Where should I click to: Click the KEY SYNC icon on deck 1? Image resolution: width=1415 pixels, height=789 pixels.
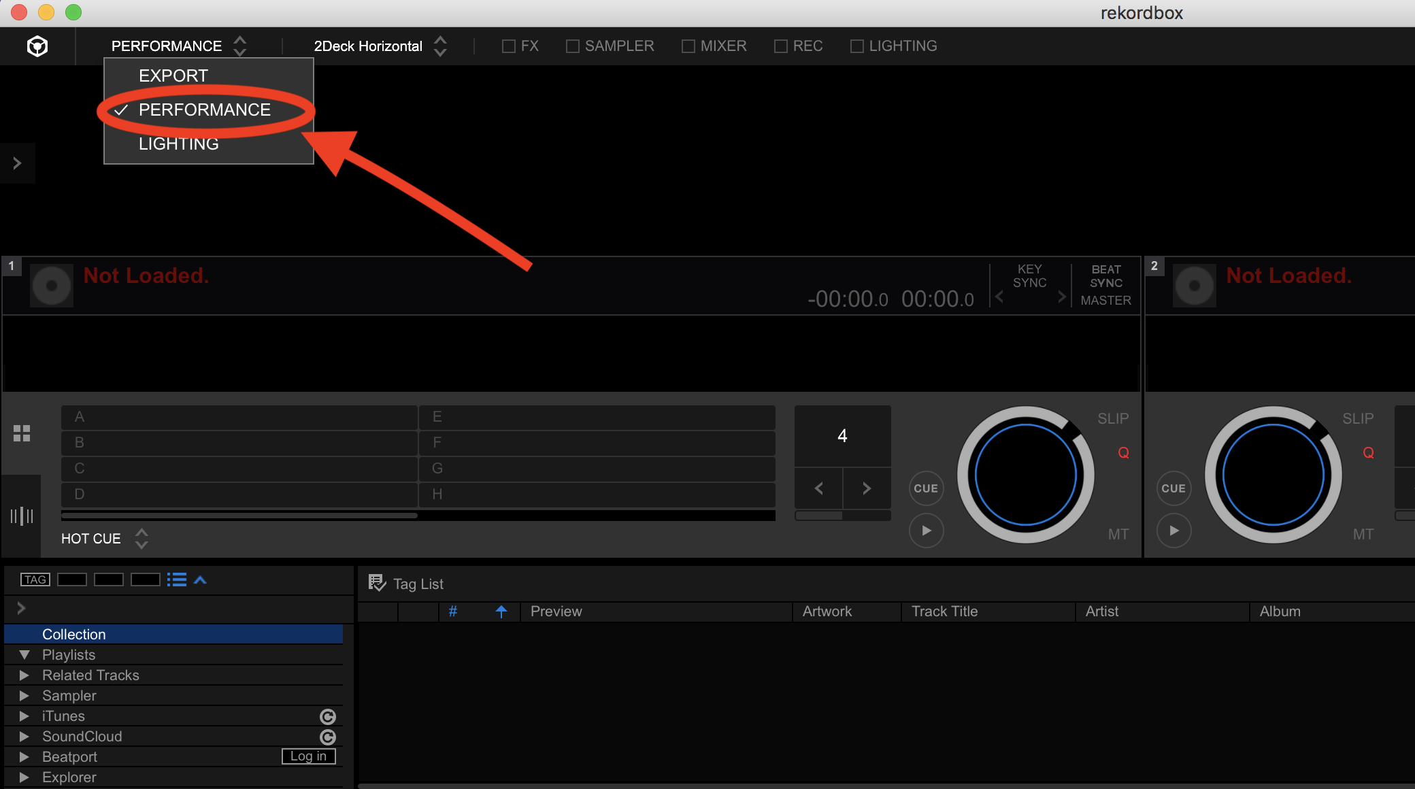coord(1027,275)
